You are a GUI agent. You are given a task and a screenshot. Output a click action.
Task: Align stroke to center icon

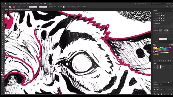(x=160, y=20)
